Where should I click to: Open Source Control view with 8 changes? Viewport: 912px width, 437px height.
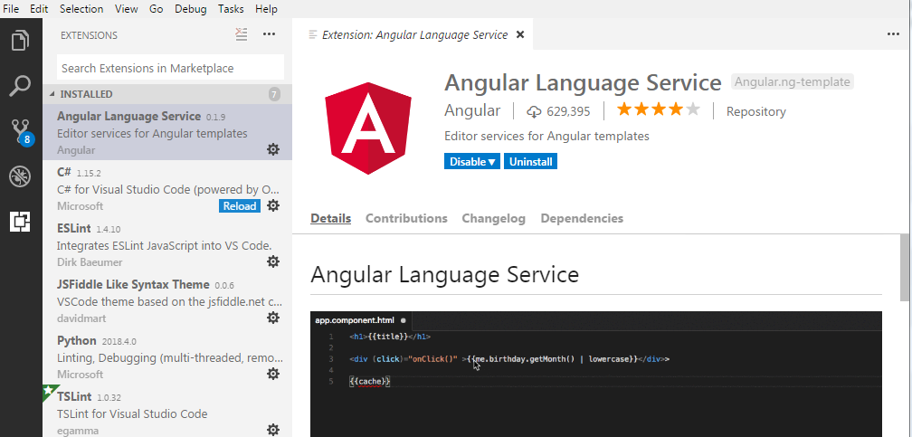pyautogui.click(x=22, y=131)
